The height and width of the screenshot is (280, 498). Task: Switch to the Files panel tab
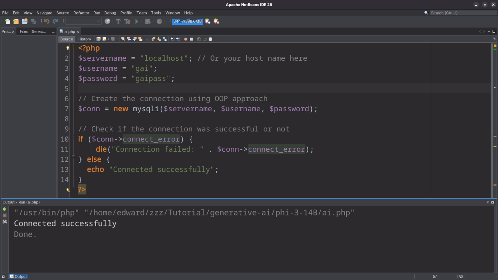click(24, 31)
